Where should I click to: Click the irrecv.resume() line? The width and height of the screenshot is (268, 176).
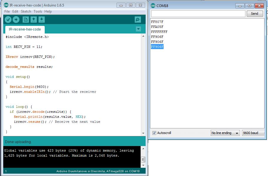[x=57, y=122]
